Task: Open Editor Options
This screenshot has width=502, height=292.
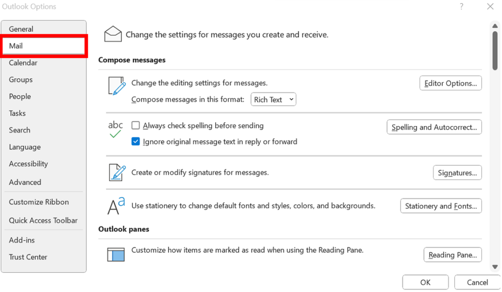Action: click(x=450, y=83)
